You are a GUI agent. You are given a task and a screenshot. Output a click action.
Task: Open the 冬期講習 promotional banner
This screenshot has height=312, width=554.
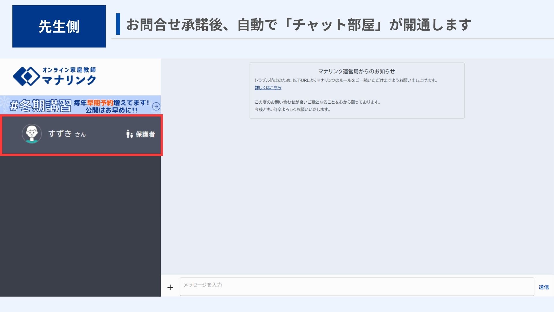pos(80,105)
